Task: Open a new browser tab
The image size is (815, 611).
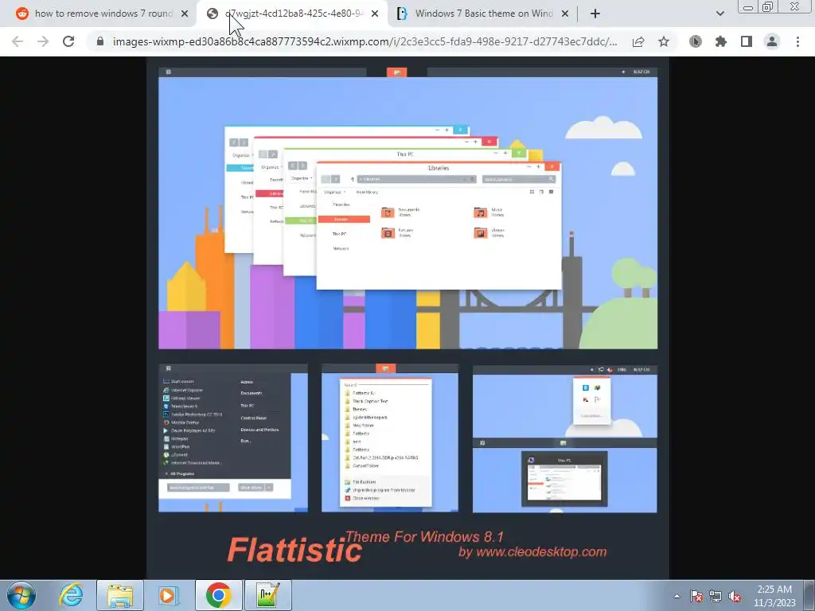Action: coord(595,14)
